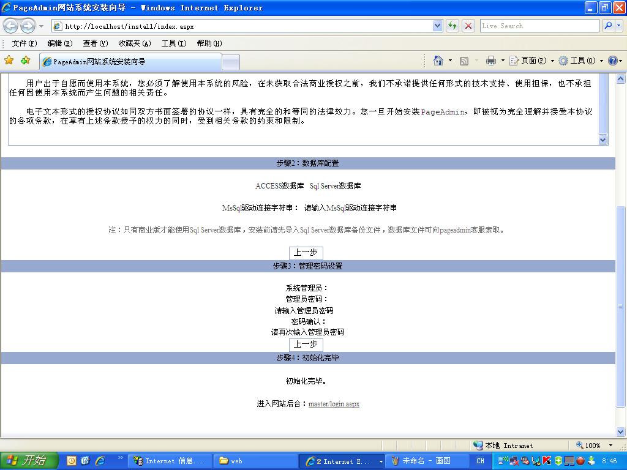The height and width of the screenshot is (470, 627).
Task: Click the CH language bar indicator
Action: [480, 461]
